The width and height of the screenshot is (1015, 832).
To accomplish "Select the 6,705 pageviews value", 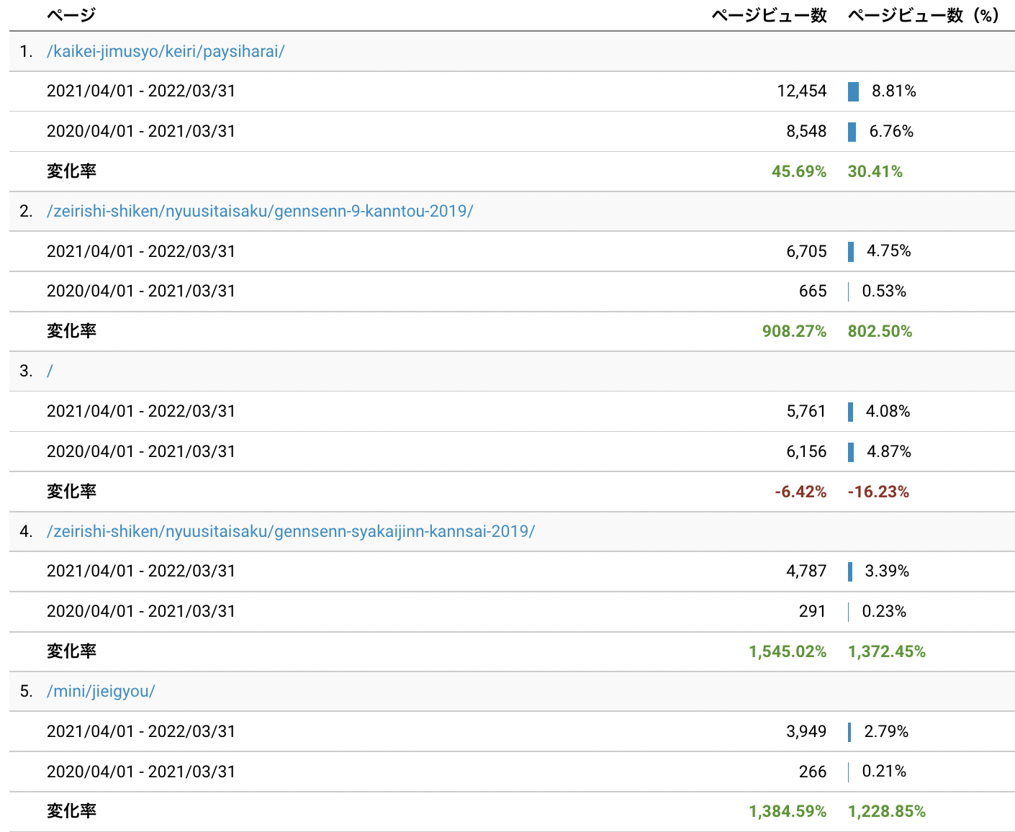I will tap(806, 251).
